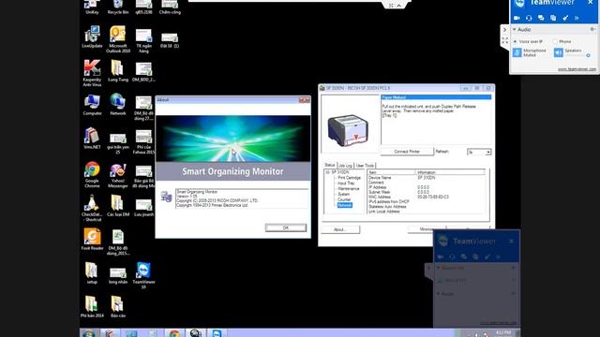
Task: Click the Chrome taskbar icon
Action: tap(174, 333)
